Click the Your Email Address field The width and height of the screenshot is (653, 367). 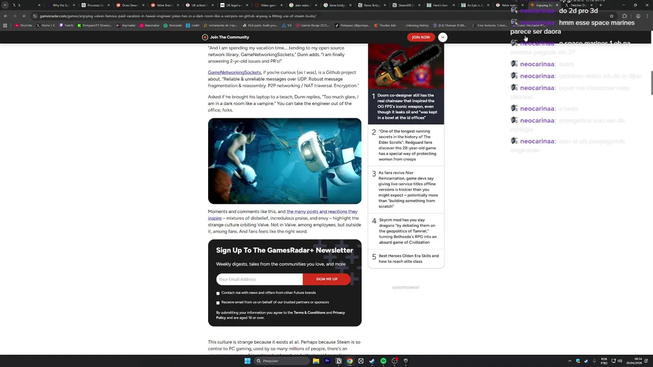point(259,279)
